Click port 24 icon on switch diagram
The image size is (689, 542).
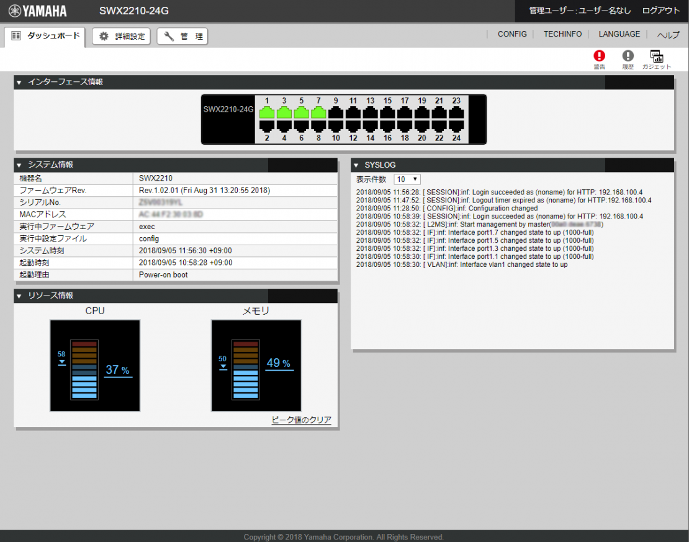coord(457,127)
